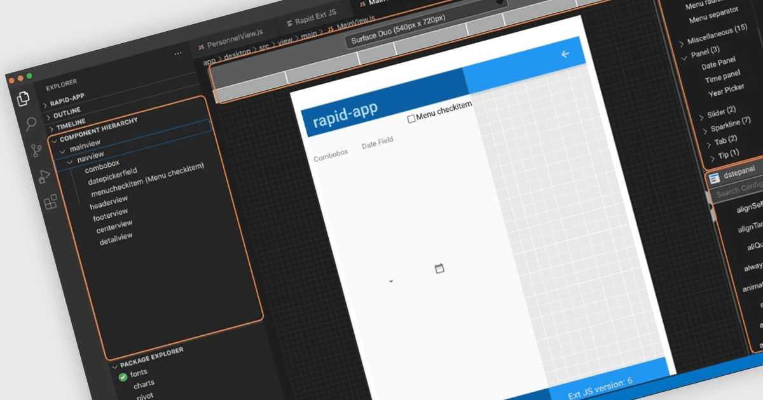Image resolution: width=763 pixels, height=400 pixels.
Task: Select the charts package
Action: [x=144, y=385]
